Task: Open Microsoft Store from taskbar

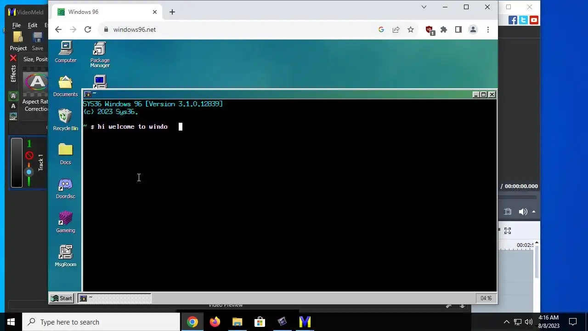Action: pyautogui.click(x=260, y=322)
